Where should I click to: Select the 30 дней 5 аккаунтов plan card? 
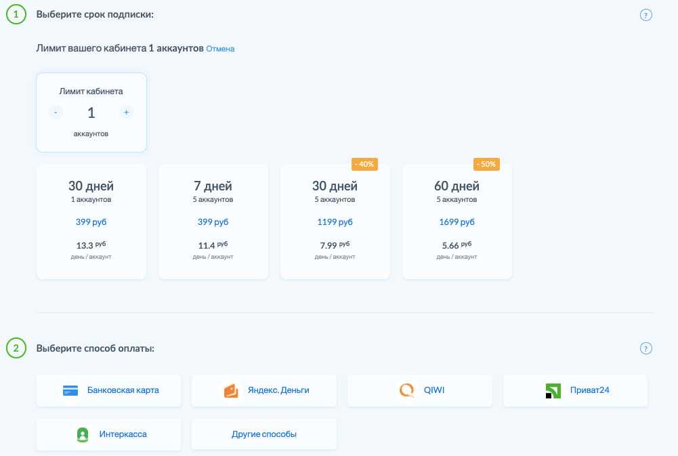(x=335, y=222)
